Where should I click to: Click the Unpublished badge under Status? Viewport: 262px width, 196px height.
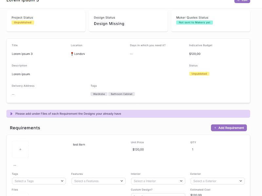pyautogui.click(x=199, y=74)
